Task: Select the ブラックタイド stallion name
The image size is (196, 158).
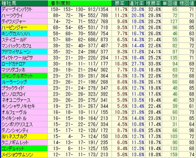Action: point(13,88)
